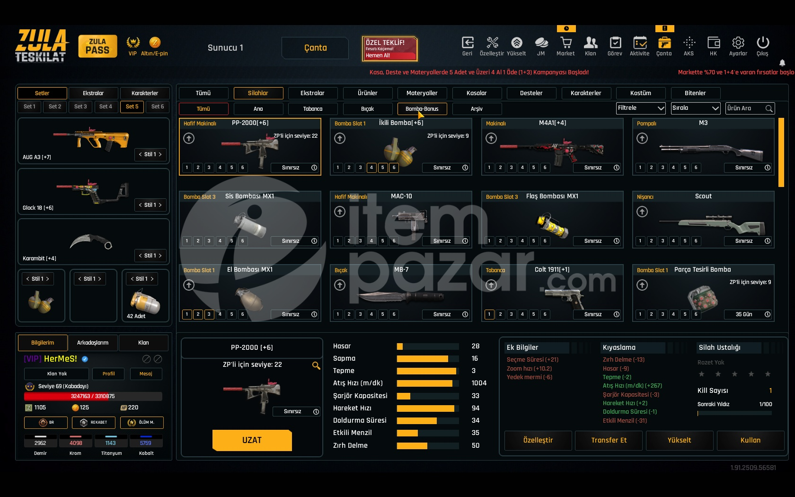Select slot 3 on M4A1[+4] card
The width and height of the screenshot is (795, 497).
point(512,168)
